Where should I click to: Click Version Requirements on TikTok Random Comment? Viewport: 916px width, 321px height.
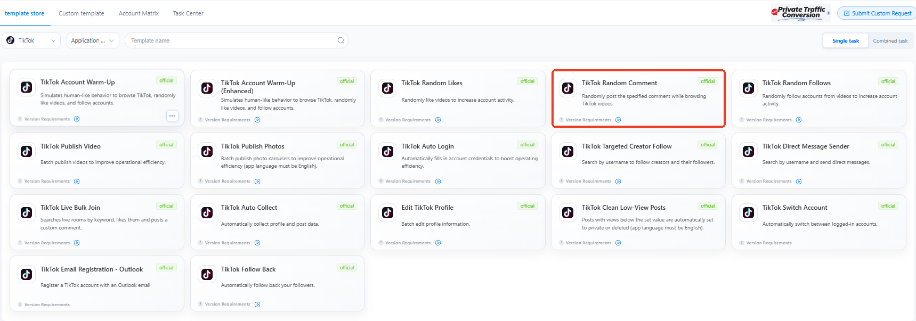click(588, 120)
